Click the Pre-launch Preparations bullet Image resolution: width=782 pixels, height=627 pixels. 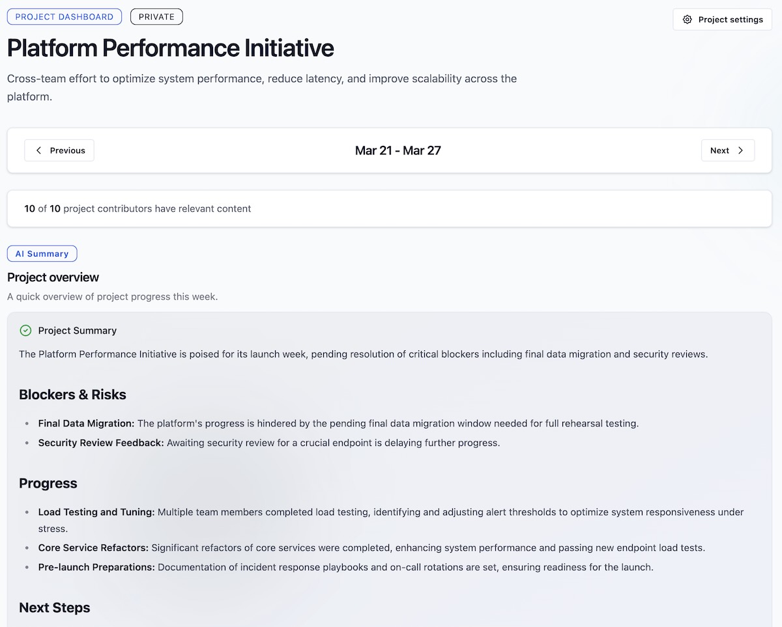(345, 567)
